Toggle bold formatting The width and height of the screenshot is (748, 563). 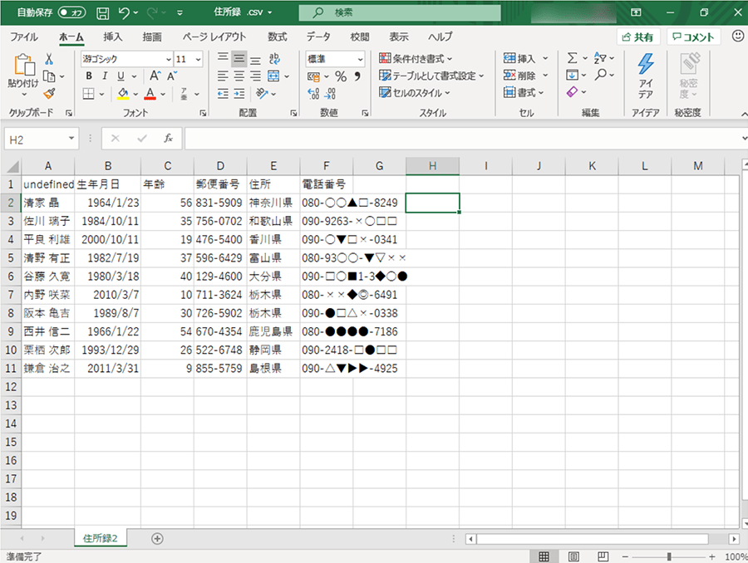click(89, 76)
